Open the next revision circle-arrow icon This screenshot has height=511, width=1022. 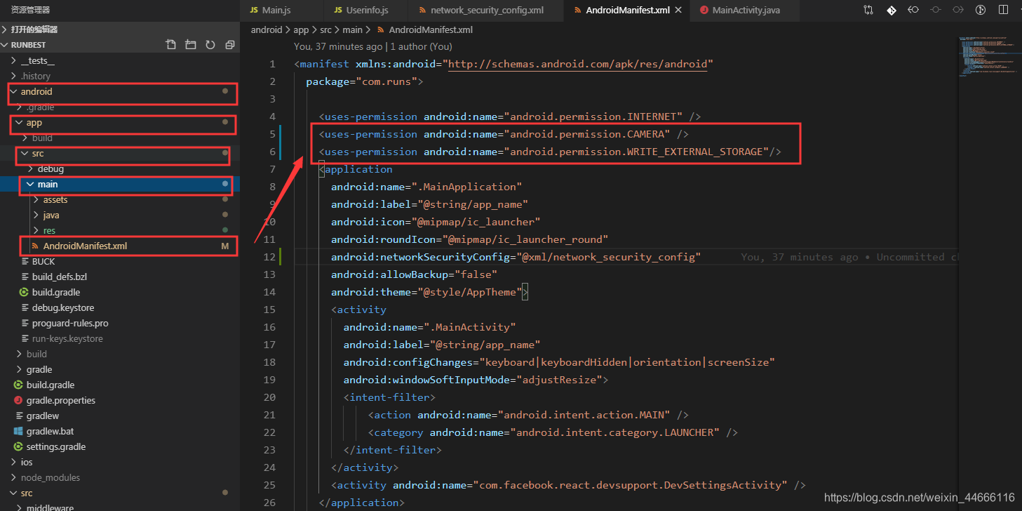[958, 11]
